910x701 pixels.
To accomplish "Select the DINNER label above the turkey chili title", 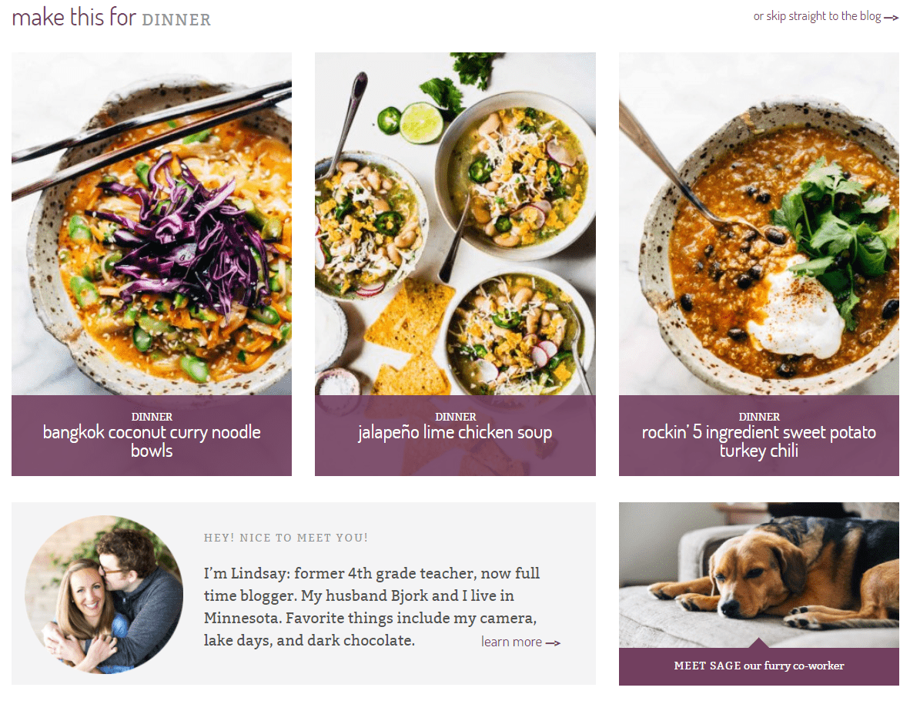I will 759,417.
